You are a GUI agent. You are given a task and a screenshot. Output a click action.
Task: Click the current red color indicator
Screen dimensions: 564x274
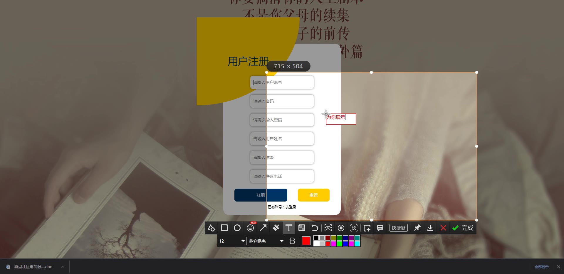pos(306,241)
